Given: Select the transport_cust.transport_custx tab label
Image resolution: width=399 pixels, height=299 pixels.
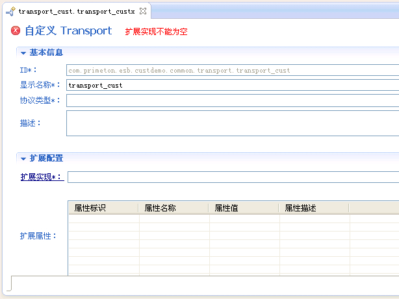Looking at the screenshot, I should pos(77,12).
